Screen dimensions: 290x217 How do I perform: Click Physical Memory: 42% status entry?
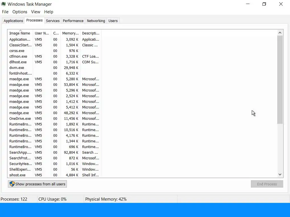pyautogui.click(x=106, y=199)
